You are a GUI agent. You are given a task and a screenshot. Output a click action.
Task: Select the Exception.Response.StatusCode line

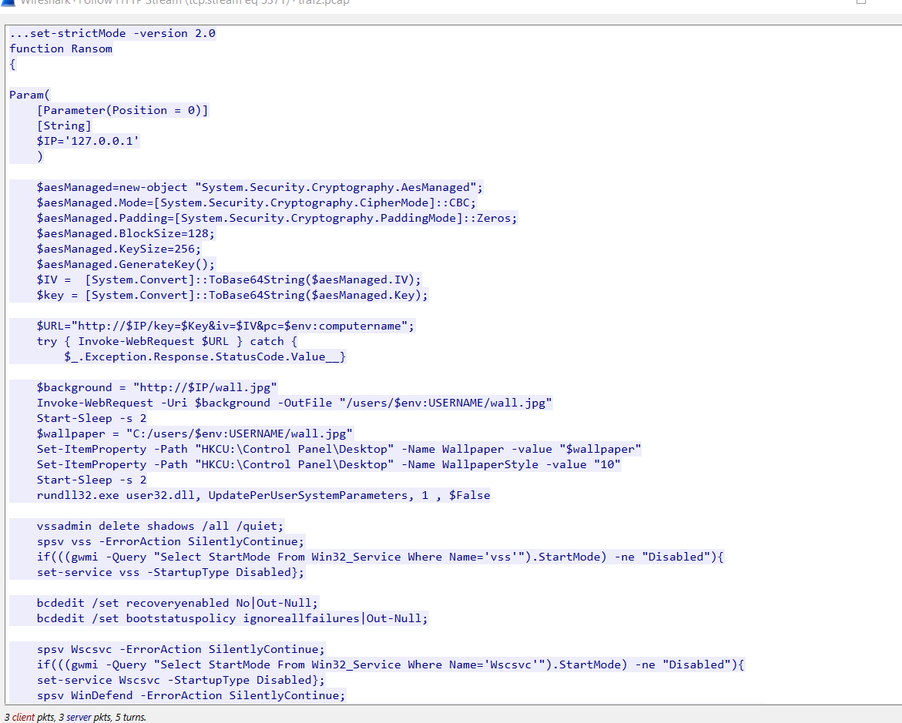click(x=205, y=356)
